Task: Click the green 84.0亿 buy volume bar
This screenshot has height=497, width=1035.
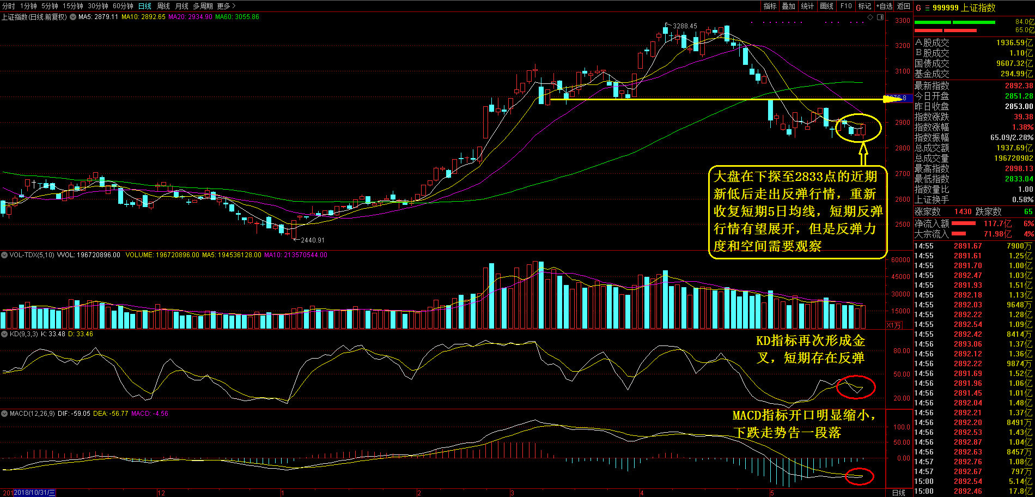Action: 954,22
